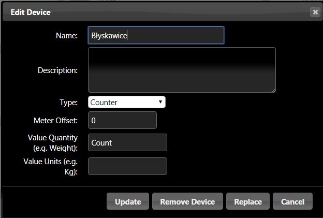Click the Meter Offset: label

pos(55,121)
